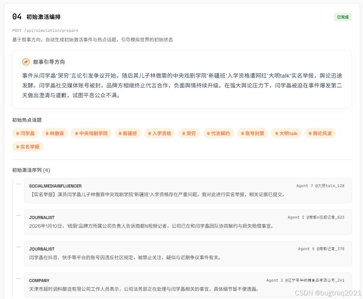
Task: Click the description line starting 基于叙事方向
Action: pyautogui.click(x=93, y=40)
